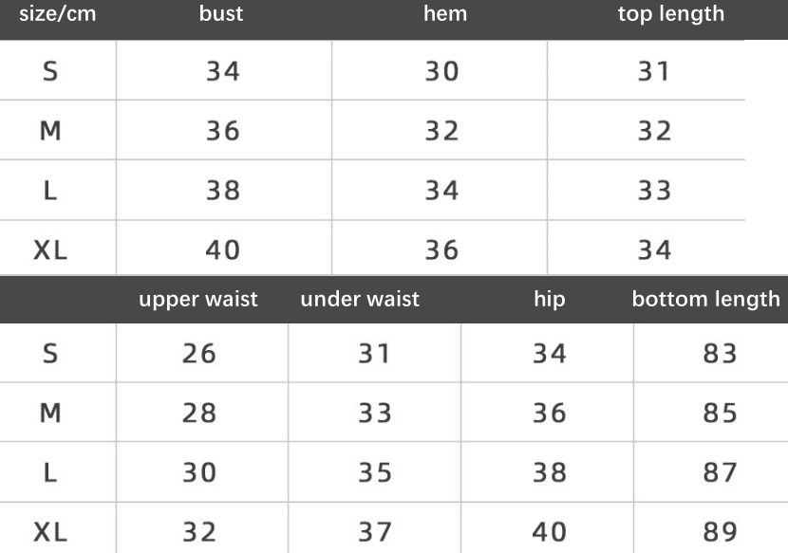Click upper waist value 26
The width and height of the screenshot is (788, 553).
pyautogui.click(x=199, y=353)
